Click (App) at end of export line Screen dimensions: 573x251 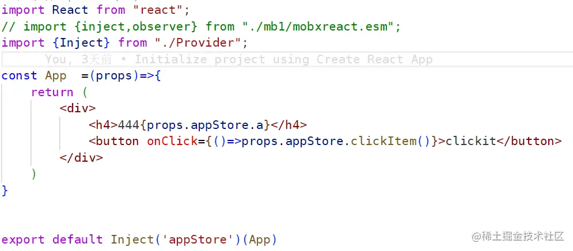tap(260, 239)
